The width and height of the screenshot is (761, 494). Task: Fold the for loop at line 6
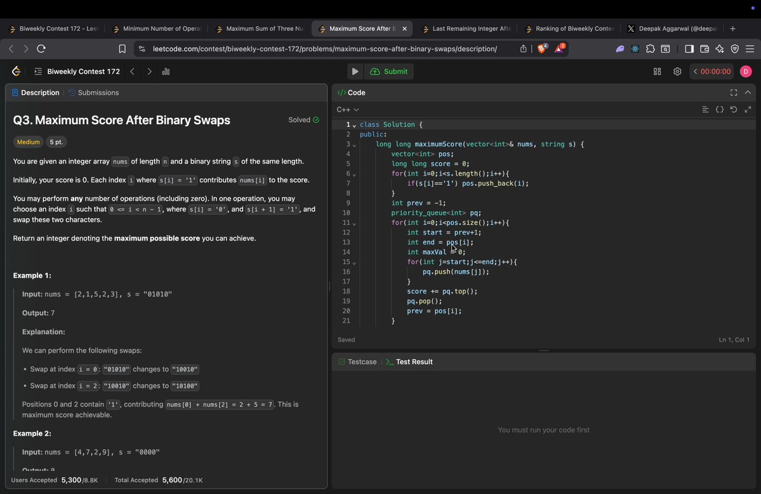tap(354, 174)
